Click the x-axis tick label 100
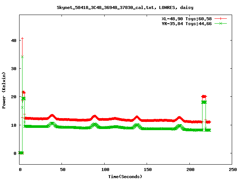Screen dimensions: 240x180 pyautogui.click(x=105, y=169)
